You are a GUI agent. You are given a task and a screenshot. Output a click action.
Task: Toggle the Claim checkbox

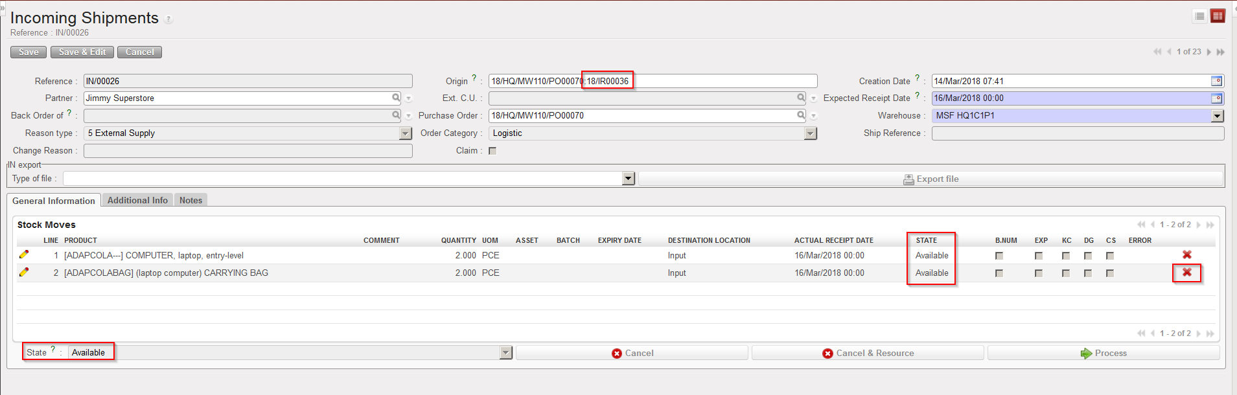492,151
